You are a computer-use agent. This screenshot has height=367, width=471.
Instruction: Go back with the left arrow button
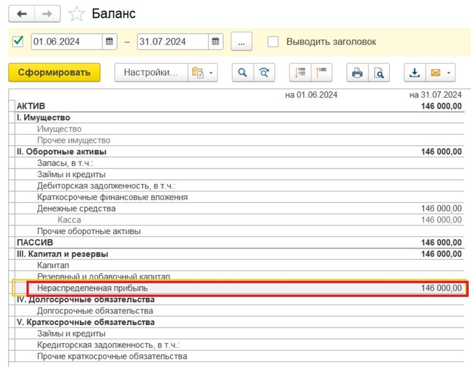coord(22,14)
